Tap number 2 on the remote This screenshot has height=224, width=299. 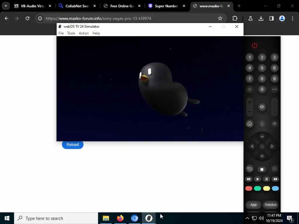[x=262, y=57]
